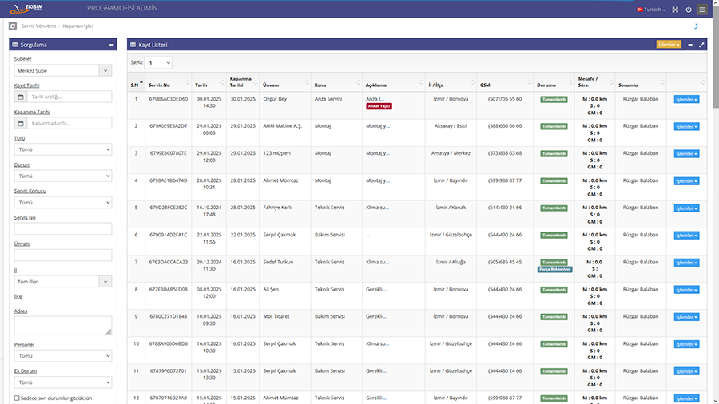
Task: Click calendar icon next to Kayıt Tarihi
Action: (x=20, y=97)
